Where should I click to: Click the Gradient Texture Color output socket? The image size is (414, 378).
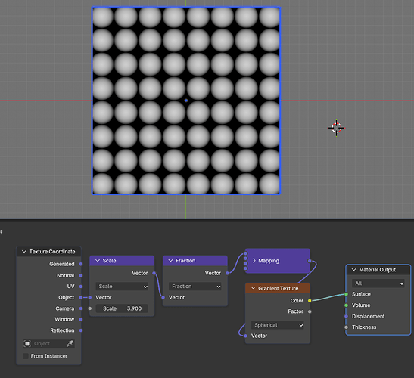pyautogui.click(x=310, y=300)
